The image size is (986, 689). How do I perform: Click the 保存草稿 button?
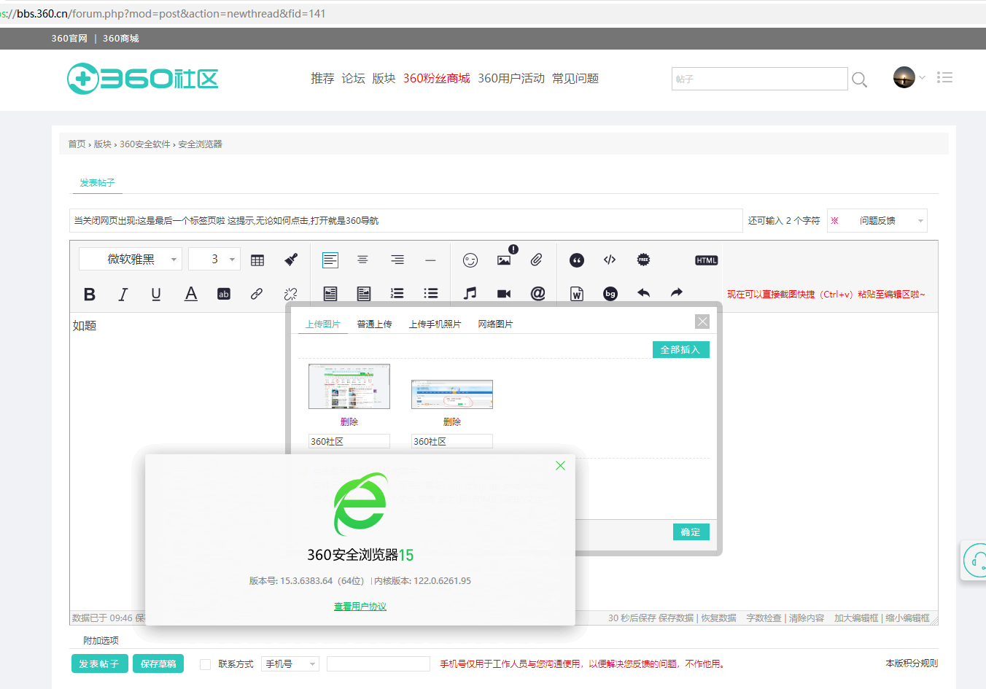(158, 664)
